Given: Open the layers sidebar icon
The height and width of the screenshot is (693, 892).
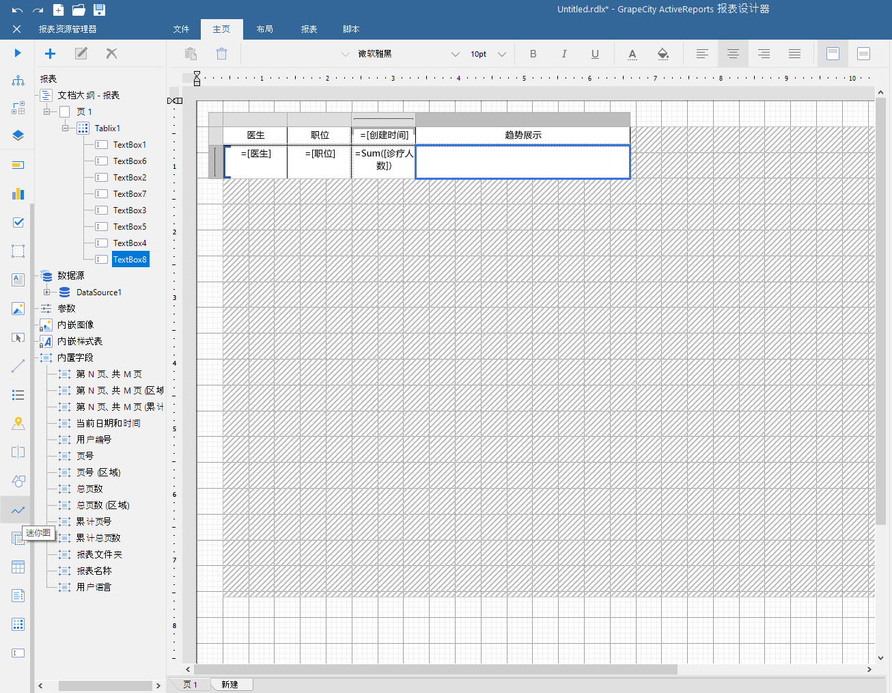Looking at the screenshot, I should (18, 135).
